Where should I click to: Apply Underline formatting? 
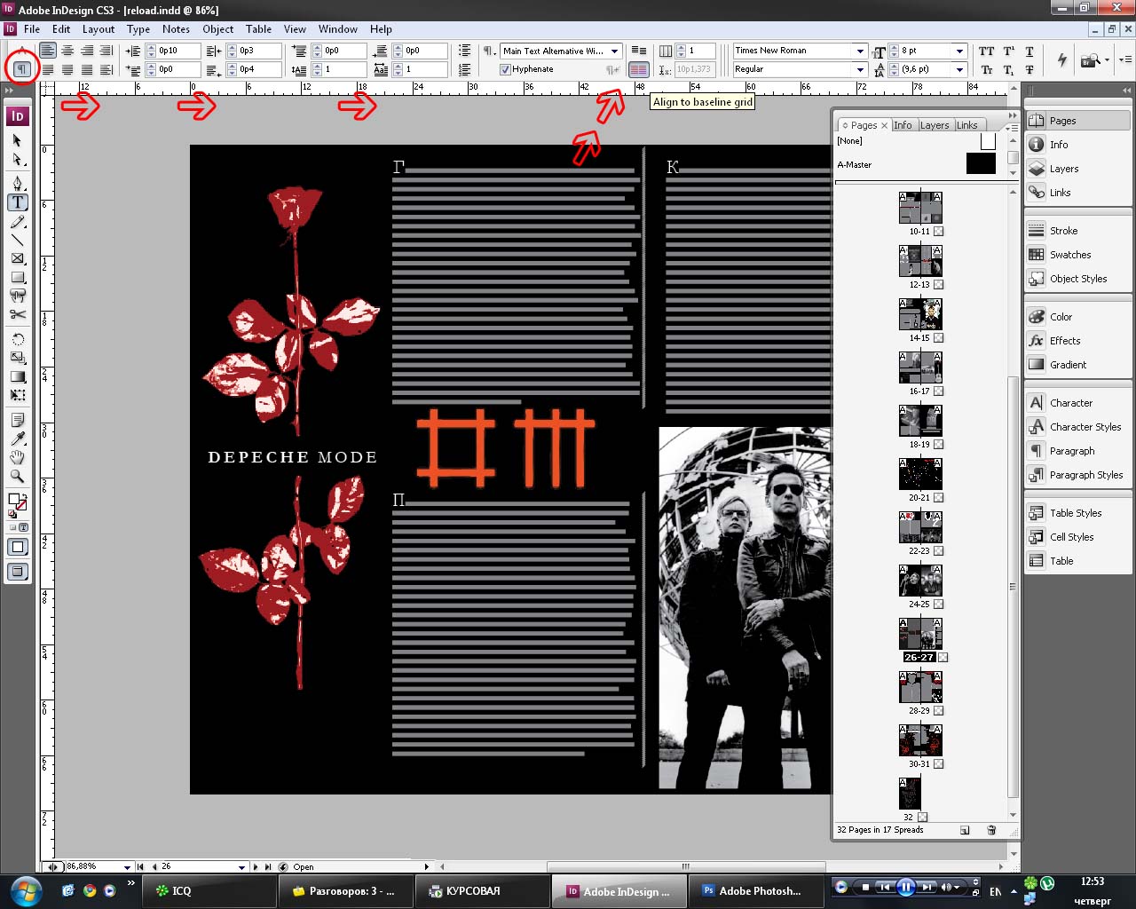(x=1029, y=51)
